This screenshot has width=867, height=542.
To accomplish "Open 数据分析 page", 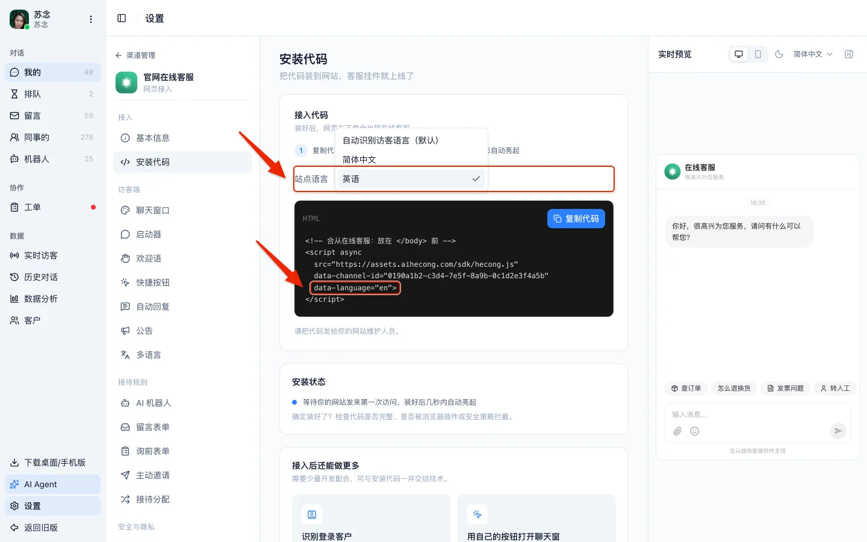I will 52,299.
